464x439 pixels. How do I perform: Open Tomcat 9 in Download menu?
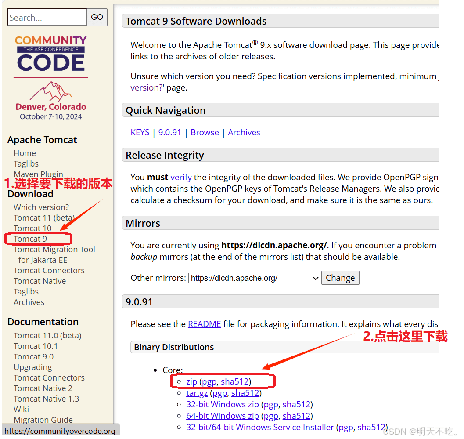click(x=30, y=239)
